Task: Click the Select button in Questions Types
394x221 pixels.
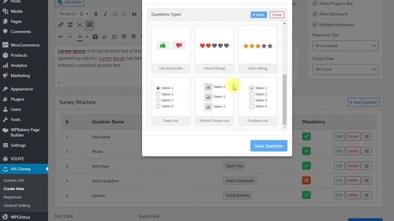Action: pyautogui.click(x=259, y=15)
